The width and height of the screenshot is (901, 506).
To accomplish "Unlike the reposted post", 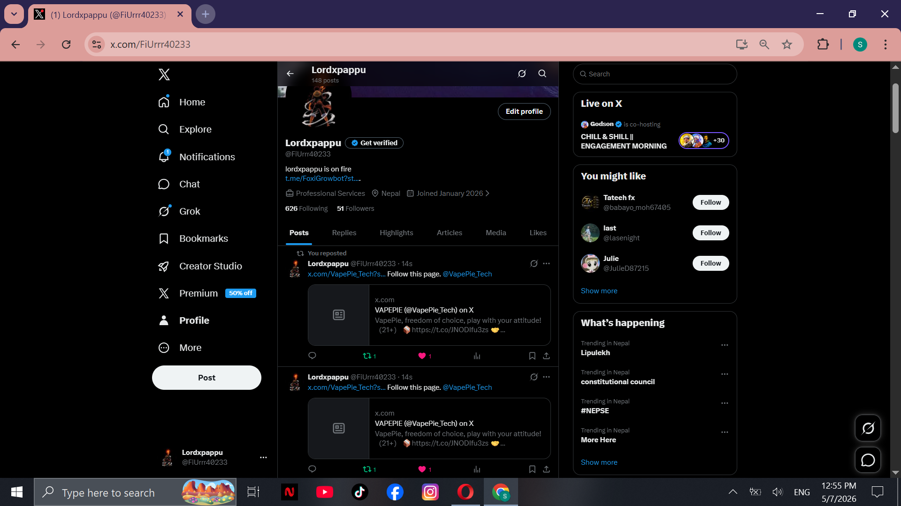I will [424, 356].
